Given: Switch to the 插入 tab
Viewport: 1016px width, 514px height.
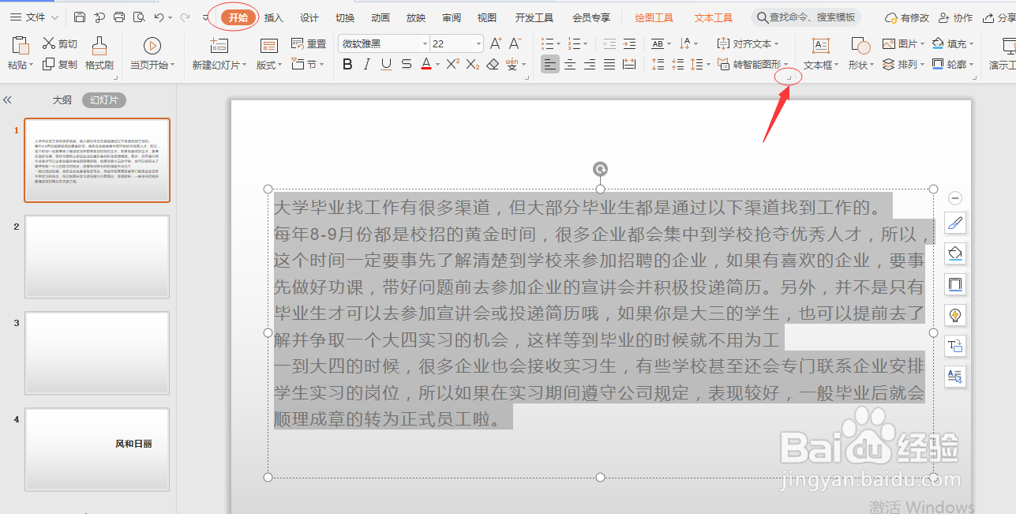Looking at the screenshot, I should coord(273,17).
